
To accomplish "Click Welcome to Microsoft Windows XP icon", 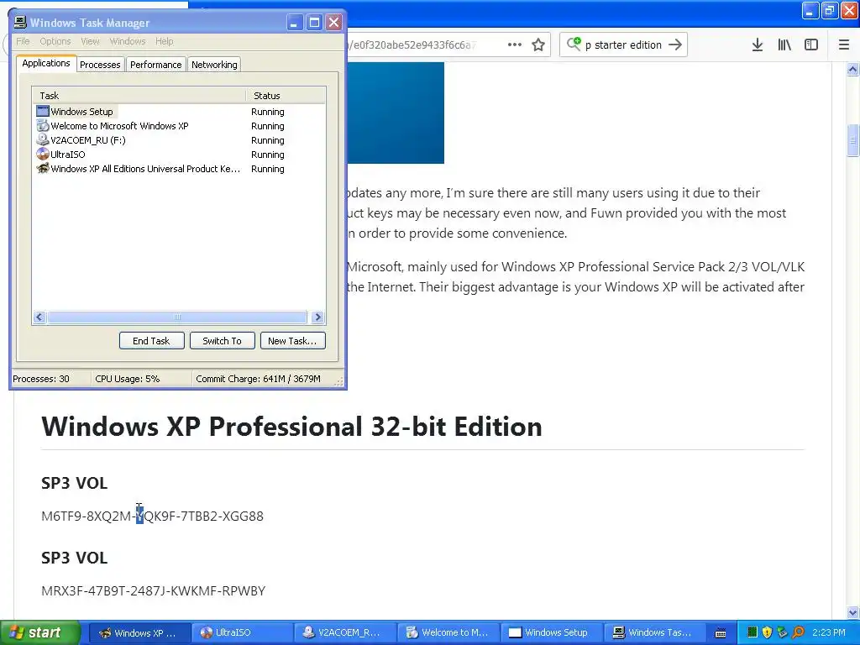I will 43,126.
